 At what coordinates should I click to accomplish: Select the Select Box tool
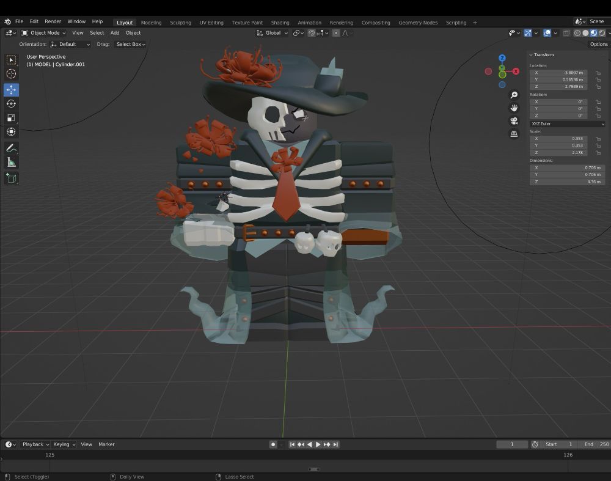11,60
